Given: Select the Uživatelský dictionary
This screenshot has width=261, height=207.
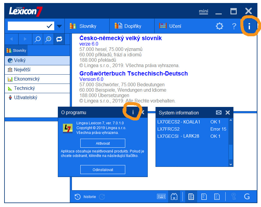Looking at the screenshot, I should point(37,98).
